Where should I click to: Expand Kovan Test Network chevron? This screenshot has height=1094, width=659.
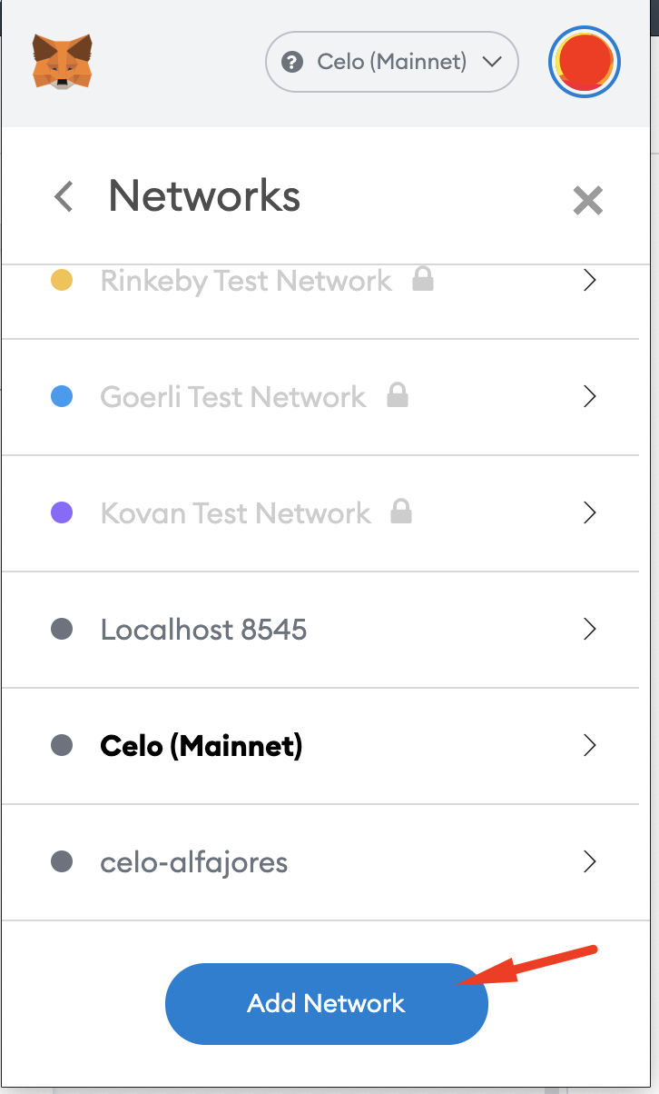590,512
